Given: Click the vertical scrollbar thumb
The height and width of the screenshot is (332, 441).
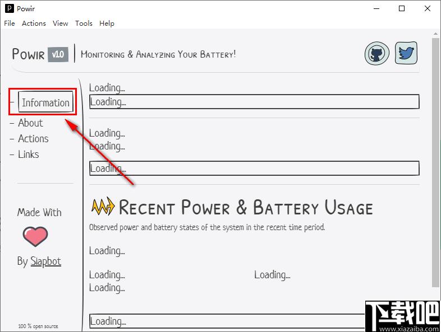Looking at the screenshot, I should [x=435, y=163].
